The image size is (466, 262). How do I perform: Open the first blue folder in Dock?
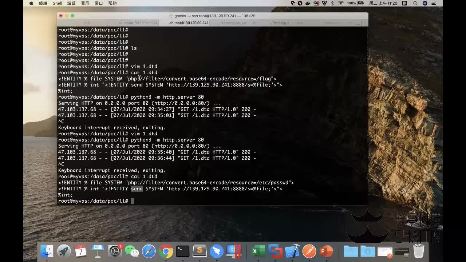pos(351,251)
